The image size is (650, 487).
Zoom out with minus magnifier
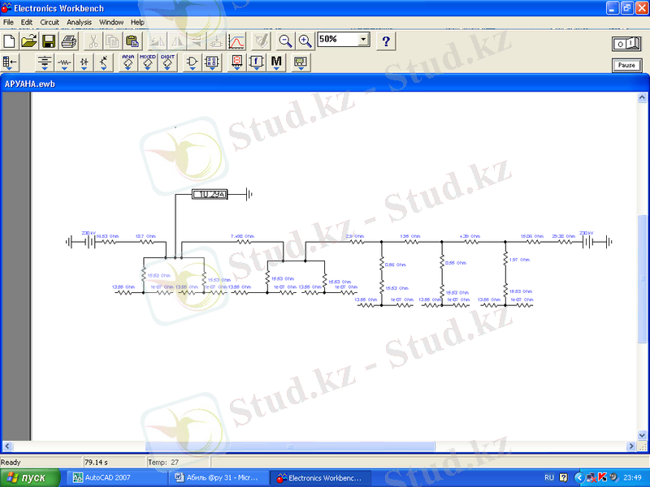[x=285, y=41]
